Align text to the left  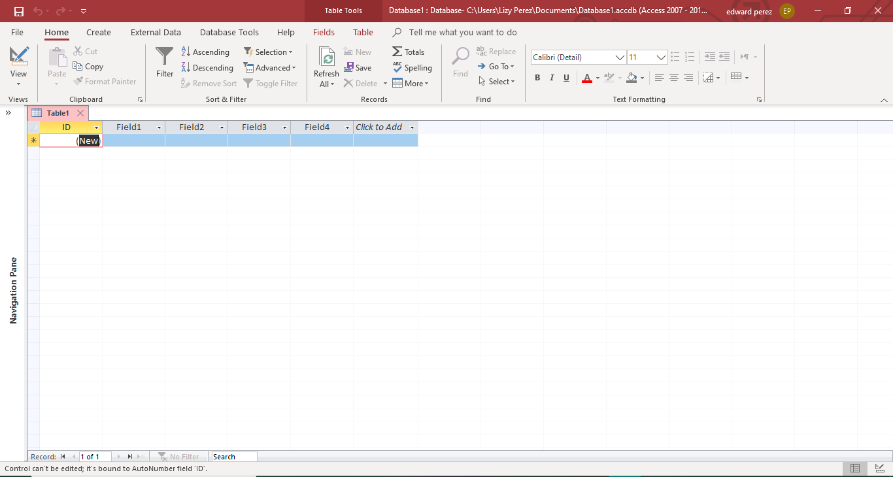tap(660, 78)
